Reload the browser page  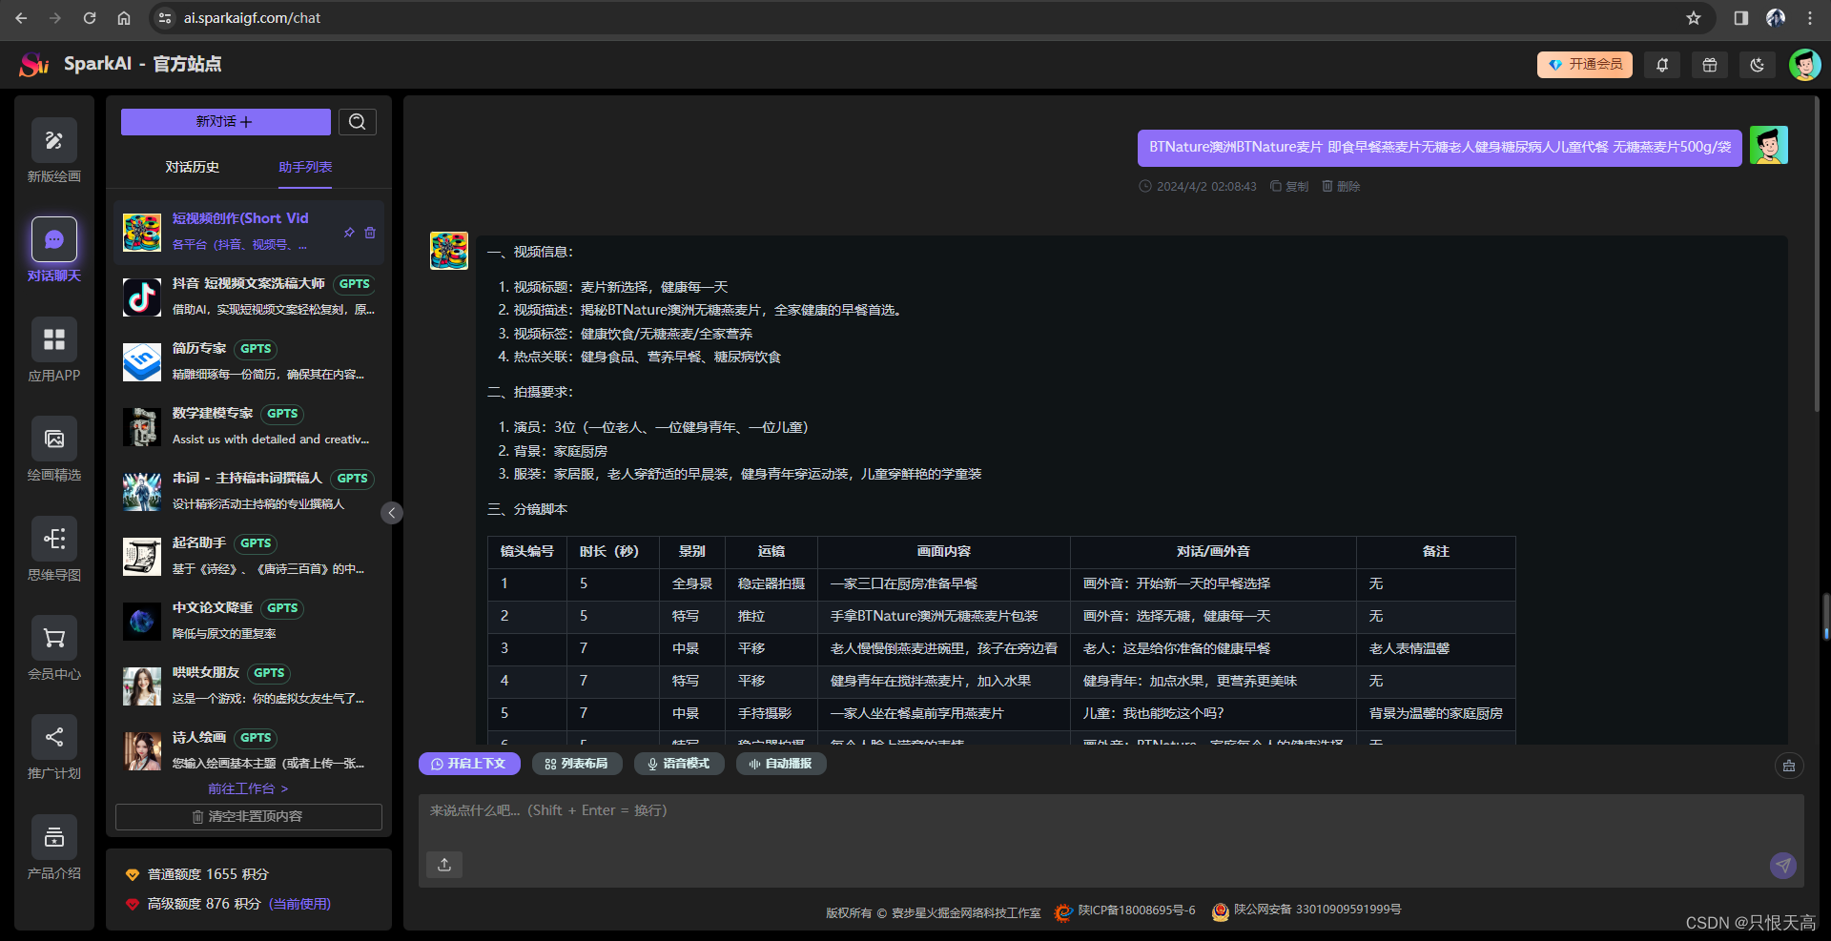90,18
